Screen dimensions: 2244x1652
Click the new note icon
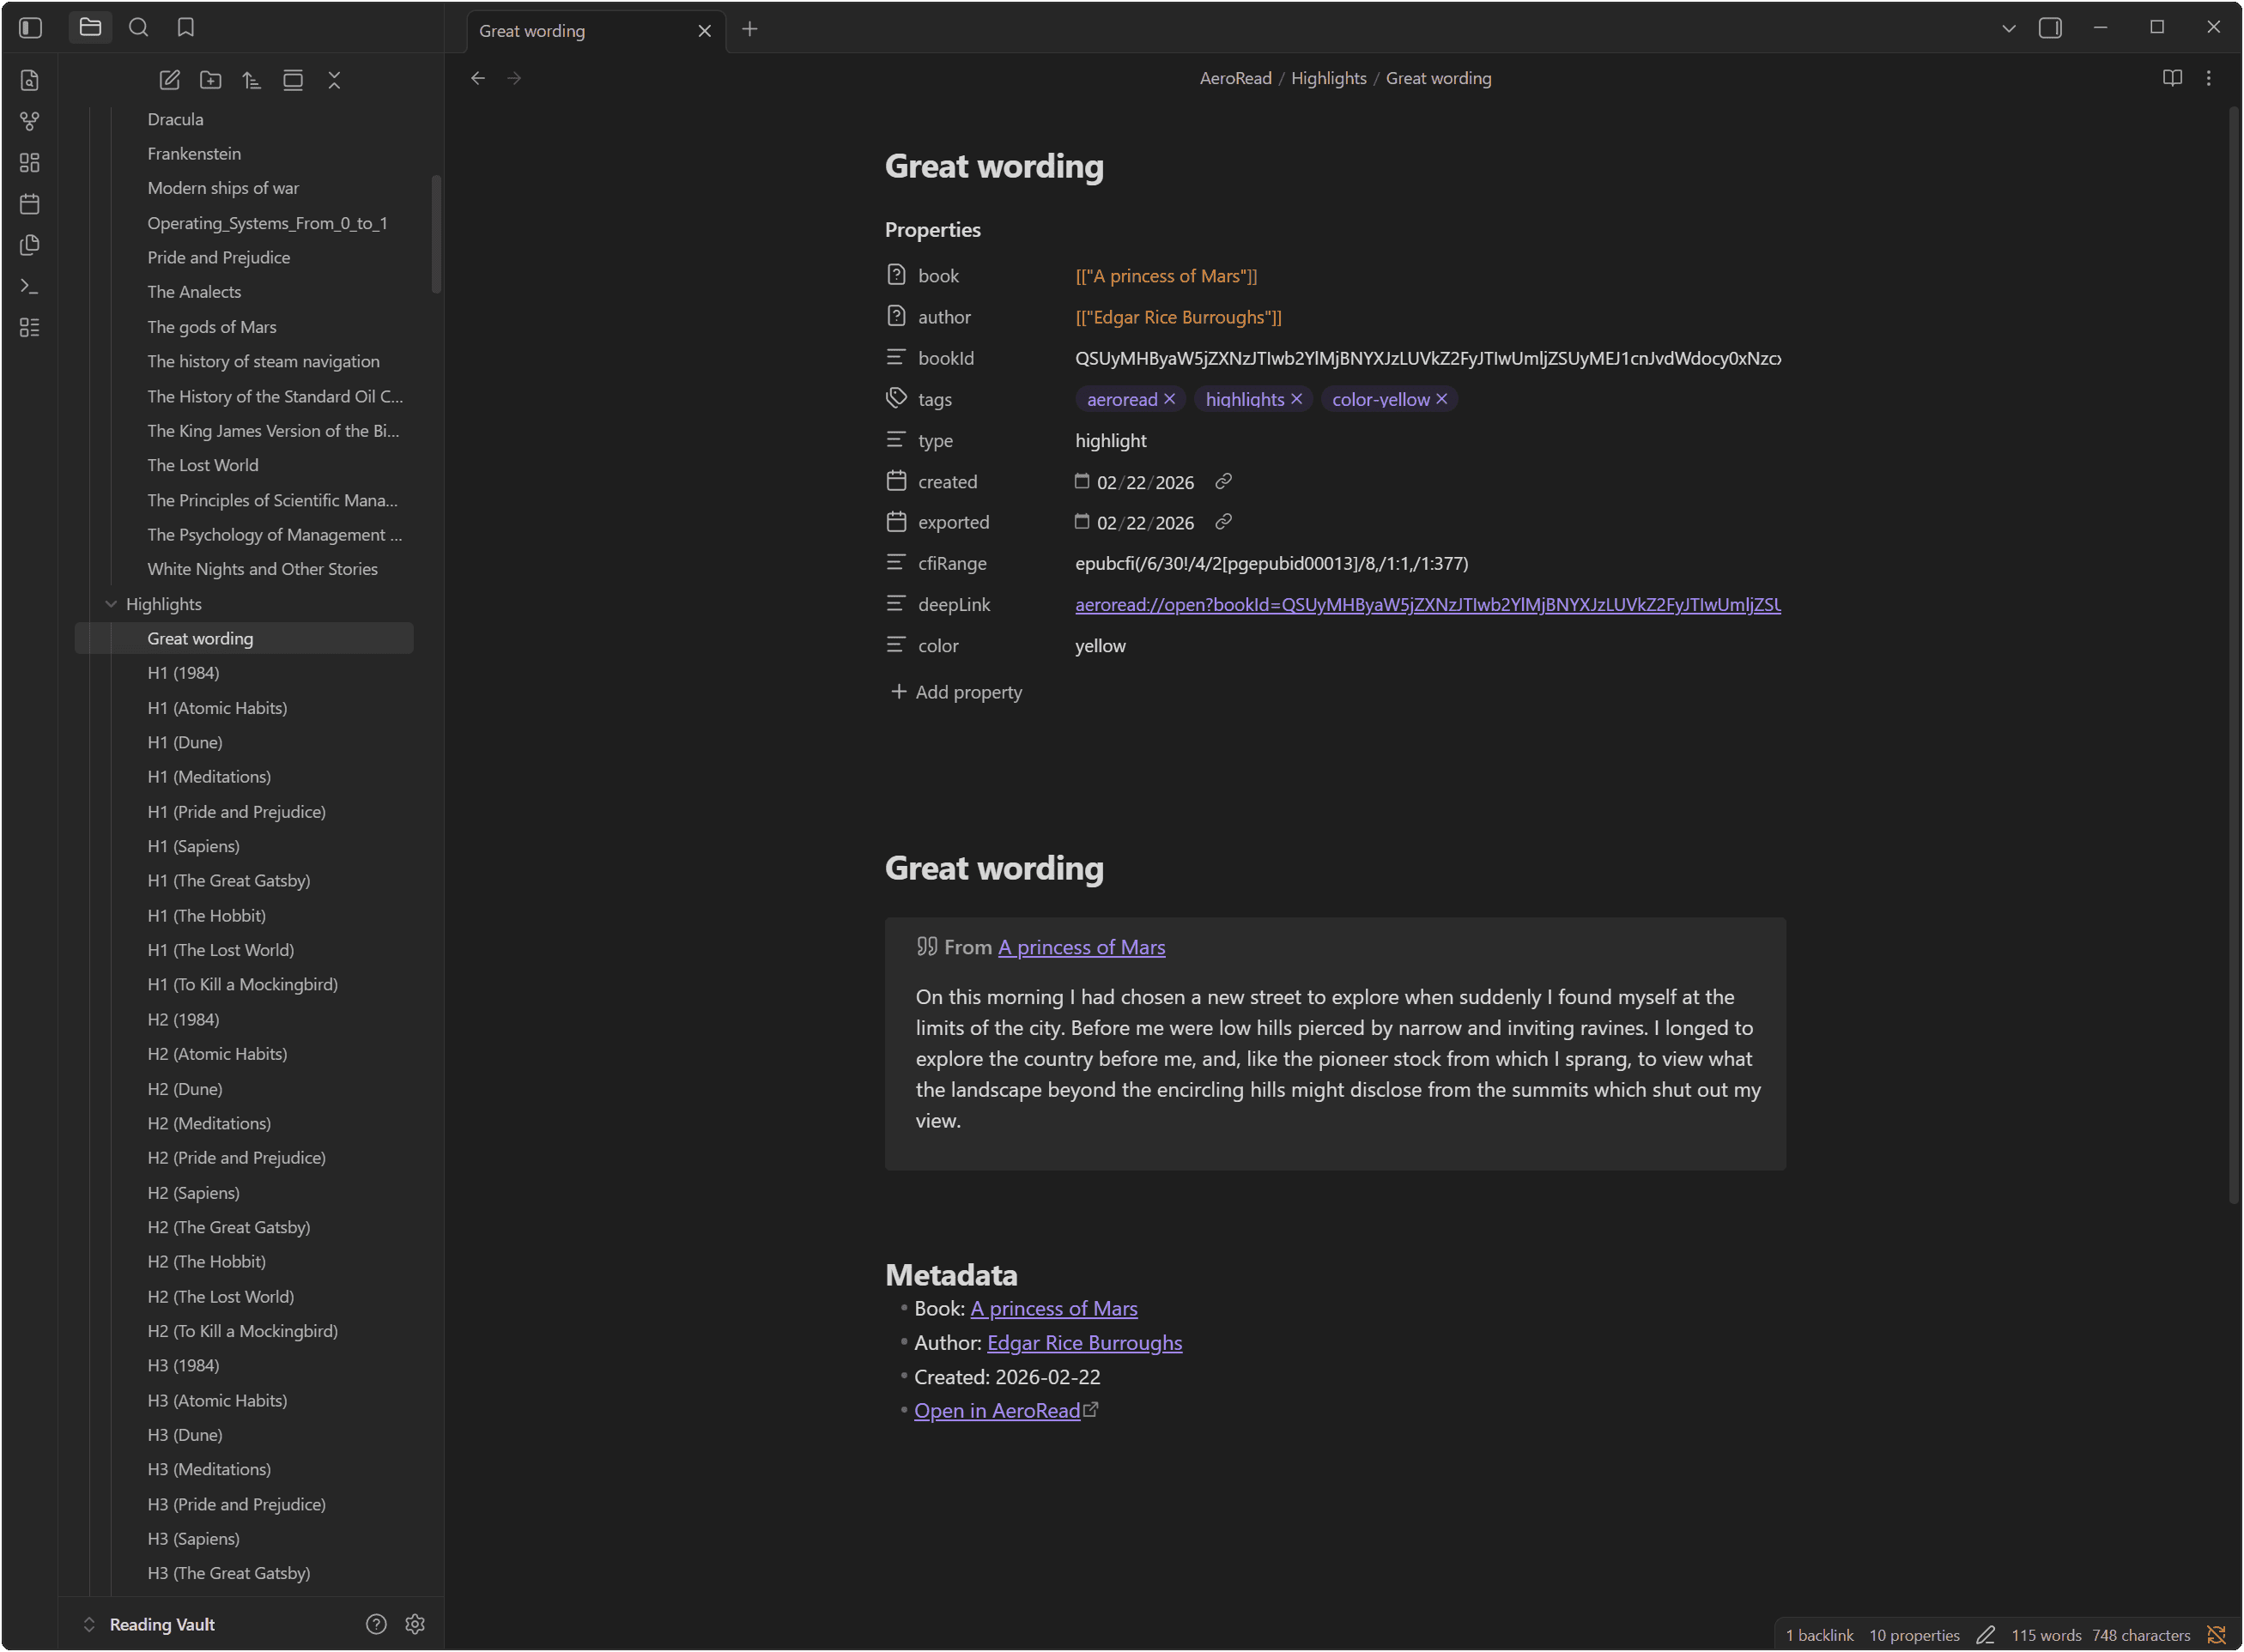(x=169, y=80)
